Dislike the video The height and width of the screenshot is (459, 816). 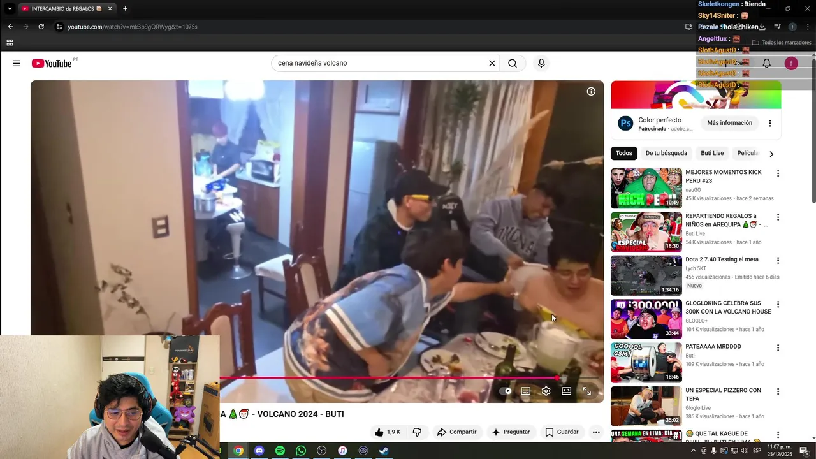tap(417, 432)
